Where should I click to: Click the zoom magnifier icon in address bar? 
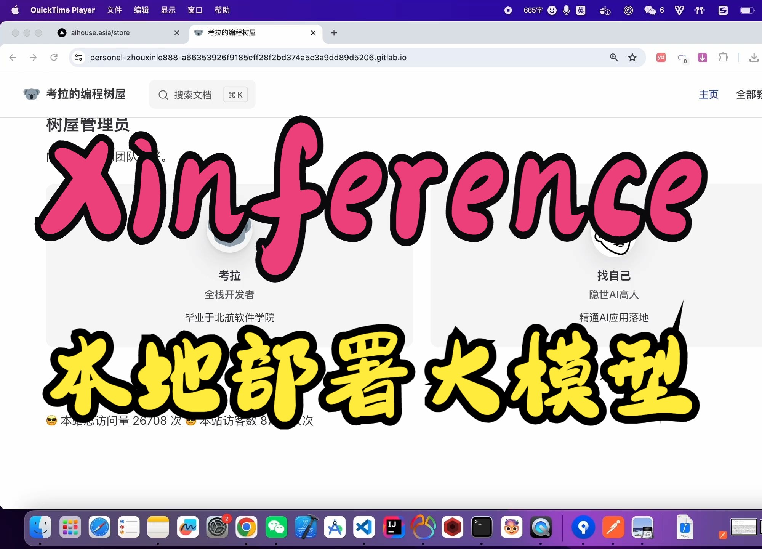pyautogui.click(x=613, y=58)
